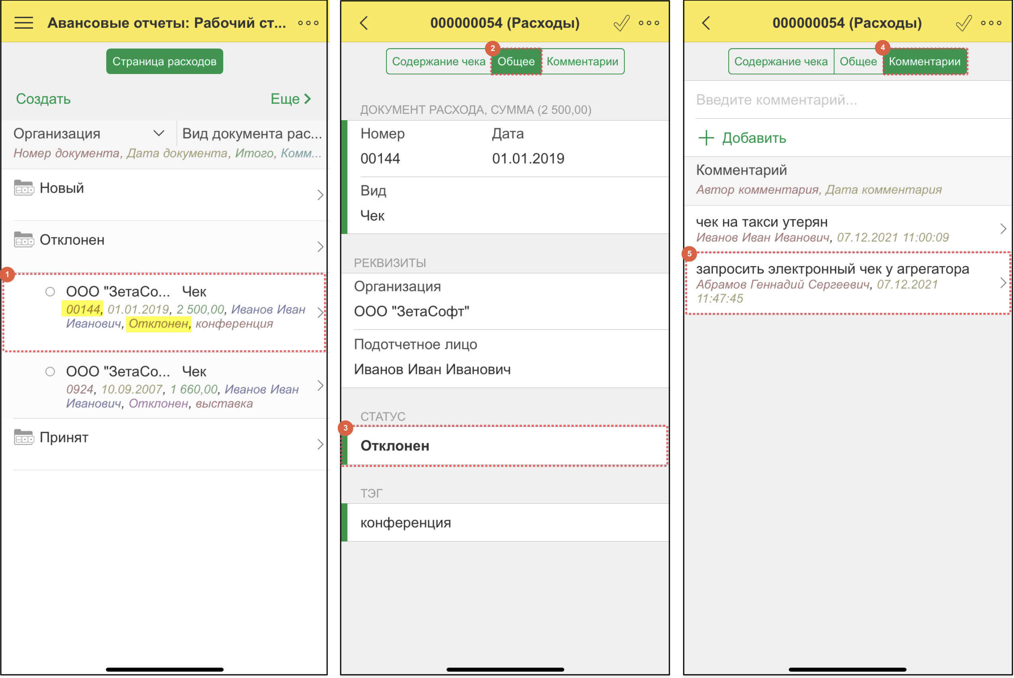
Task: Select the Комментарии tab in the right screen
Action: 925,61
